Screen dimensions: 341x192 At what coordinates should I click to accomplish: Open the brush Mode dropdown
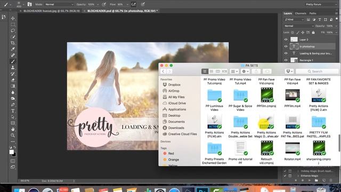pyautogui.click(x=59, y=4)
